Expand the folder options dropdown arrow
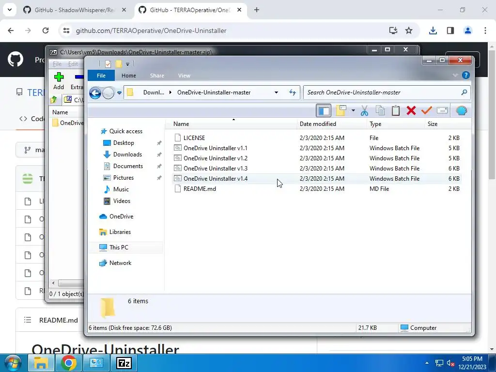Image resolution: width=496 pixels, height=372 pixels. pos(353,111)
